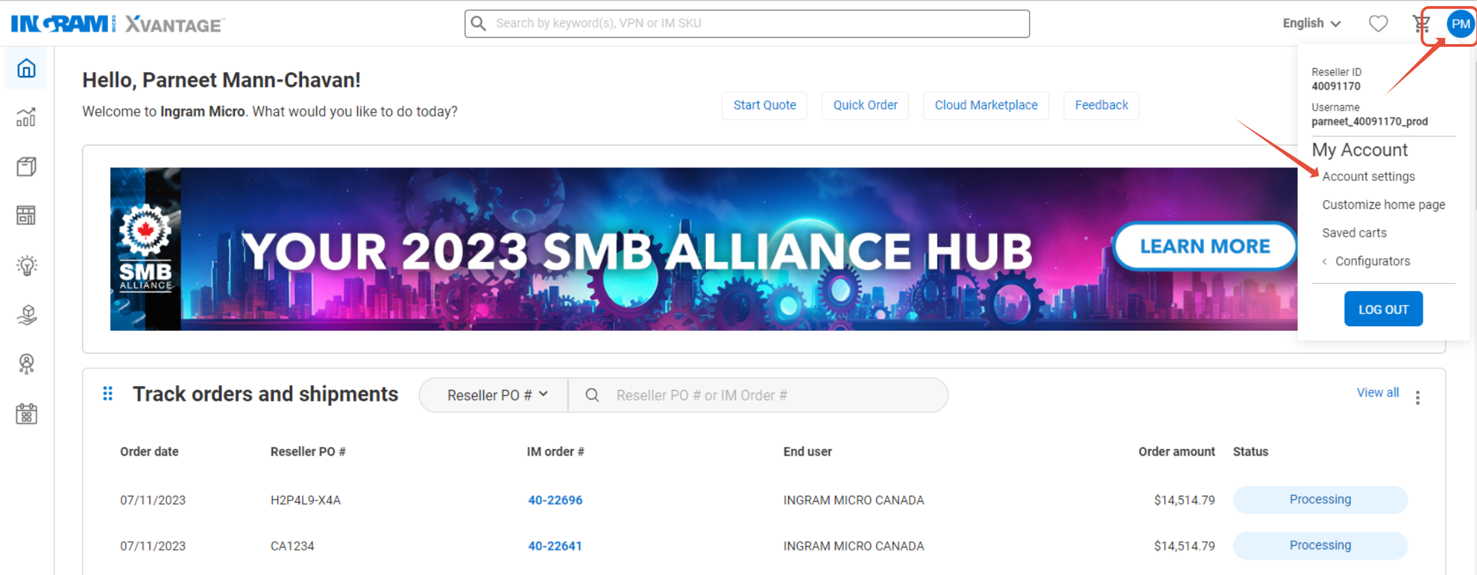Click the PM profile avatar
Image resolution: width=1477 pixels, height=575 pixels.
[1460, 24]
